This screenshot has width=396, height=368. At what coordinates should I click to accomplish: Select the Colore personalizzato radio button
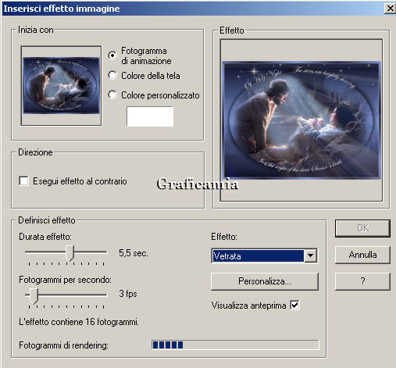click(x=112, y=95)
